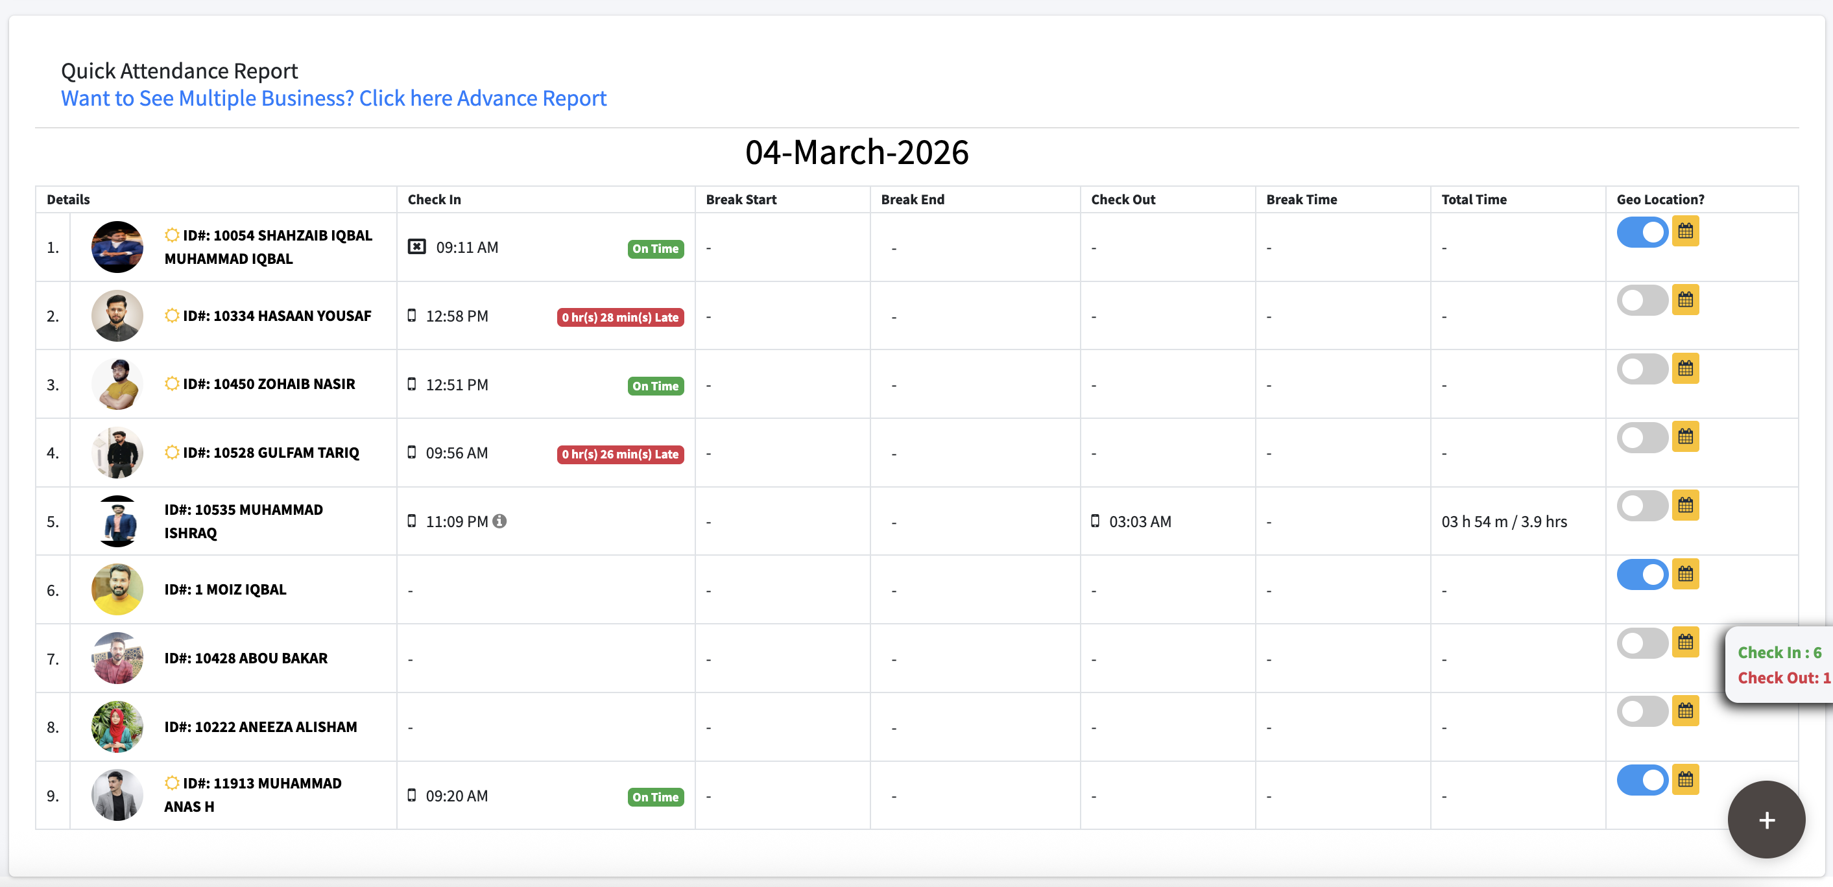1833x887 pixels.
Task: Click calendar icon for Moiz Iqbal row
Action: tap(1684, 574)
